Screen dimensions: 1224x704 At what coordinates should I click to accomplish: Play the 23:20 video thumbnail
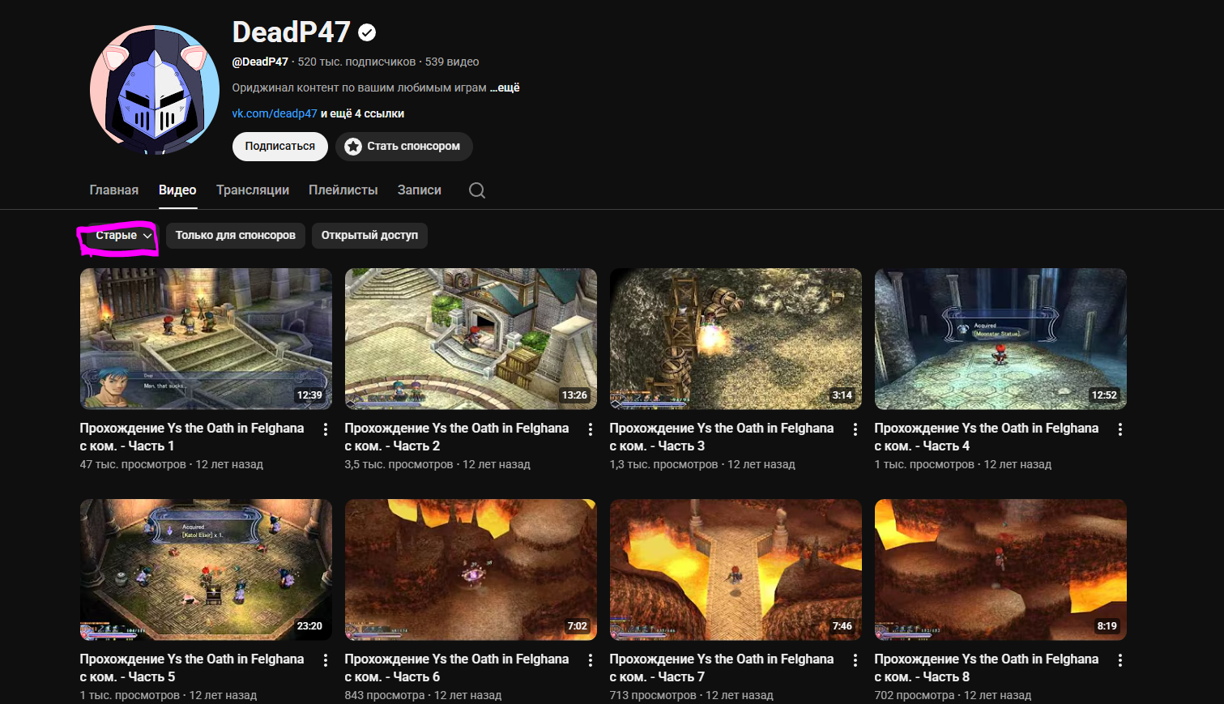pyautogui.click(x=206, y=570)
